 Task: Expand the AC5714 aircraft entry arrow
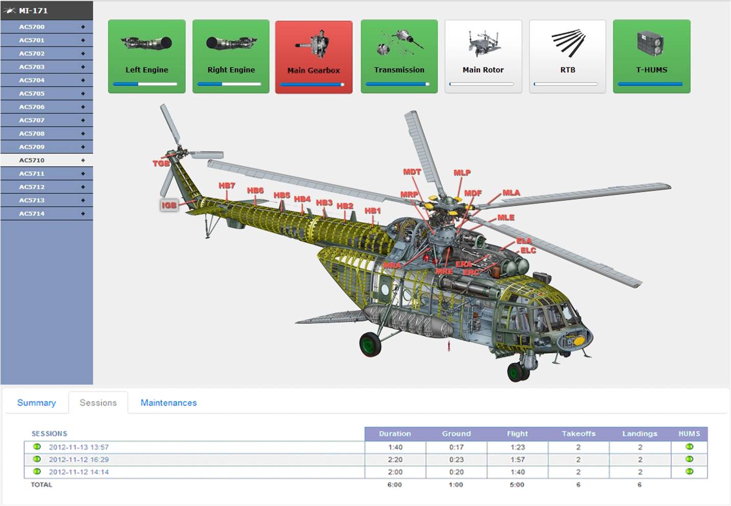tap(83, 214)
